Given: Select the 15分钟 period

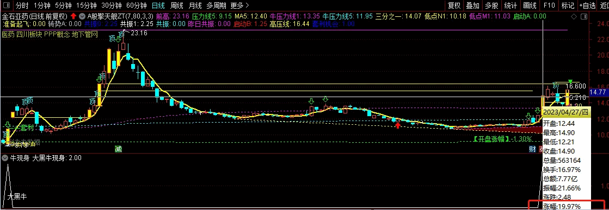Looking at the screenshot, I should (86, 5).
